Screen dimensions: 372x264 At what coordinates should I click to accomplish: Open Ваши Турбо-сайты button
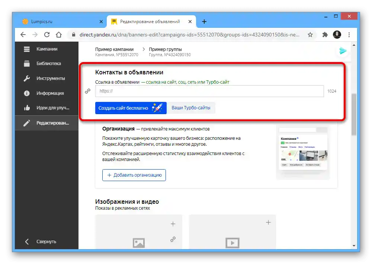191,108
